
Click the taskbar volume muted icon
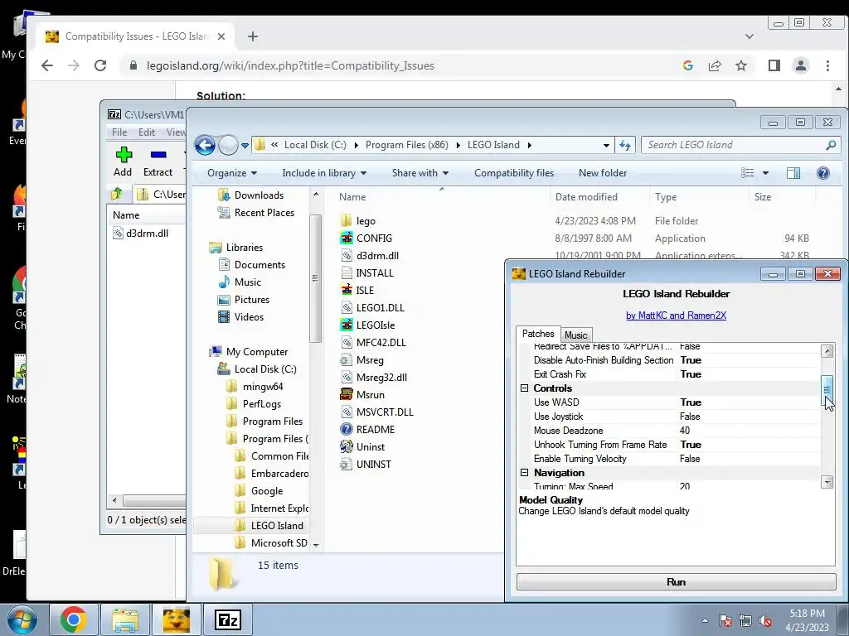(765, 620)
